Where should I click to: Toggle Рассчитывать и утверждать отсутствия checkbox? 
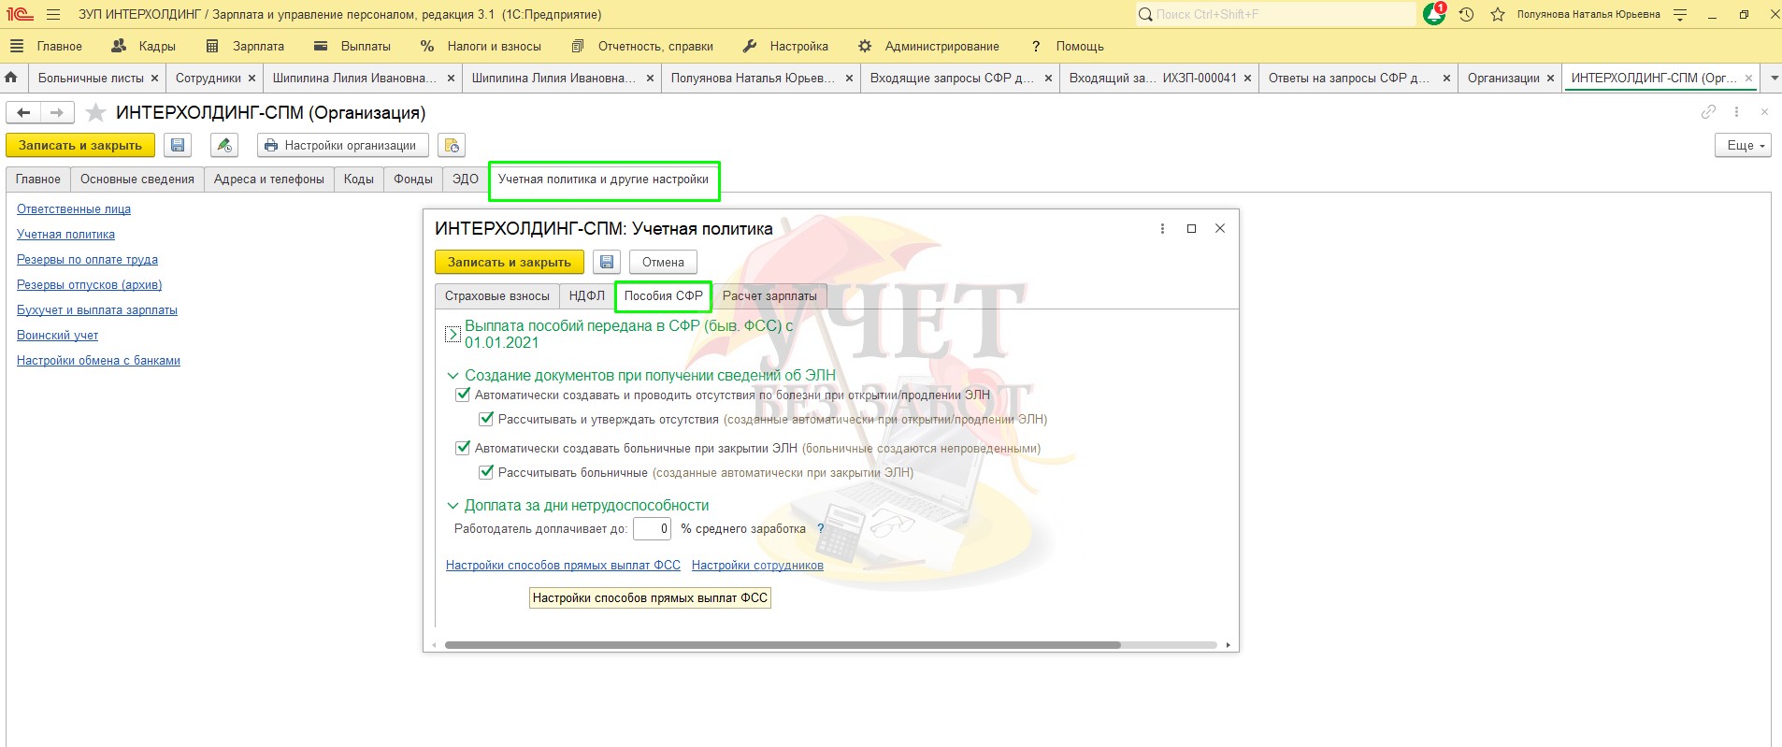pos(486,419)
